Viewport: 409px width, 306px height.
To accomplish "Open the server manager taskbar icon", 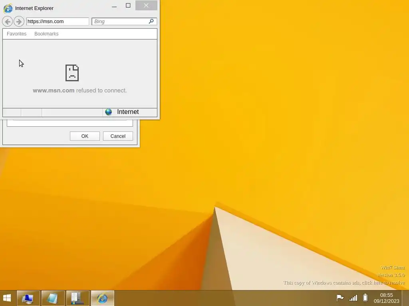I will point(77,298).
